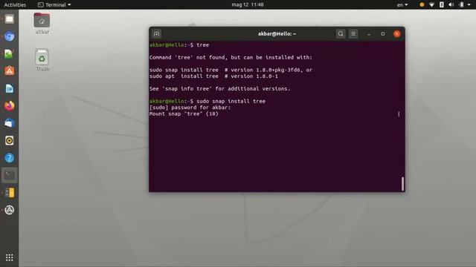Open the terminal search tool
This screenshot has height=267, width=476.
[x=341, y=34]
